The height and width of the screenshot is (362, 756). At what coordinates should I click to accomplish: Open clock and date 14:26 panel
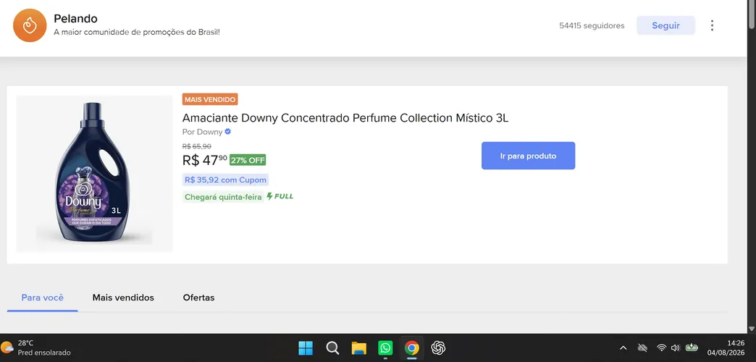pyautogui.click(x=726, y=348)
